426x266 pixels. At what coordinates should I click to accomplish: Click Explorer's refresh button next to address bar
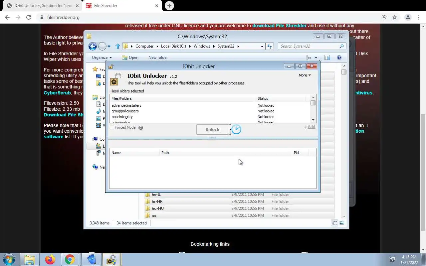(x=270, y=46)
